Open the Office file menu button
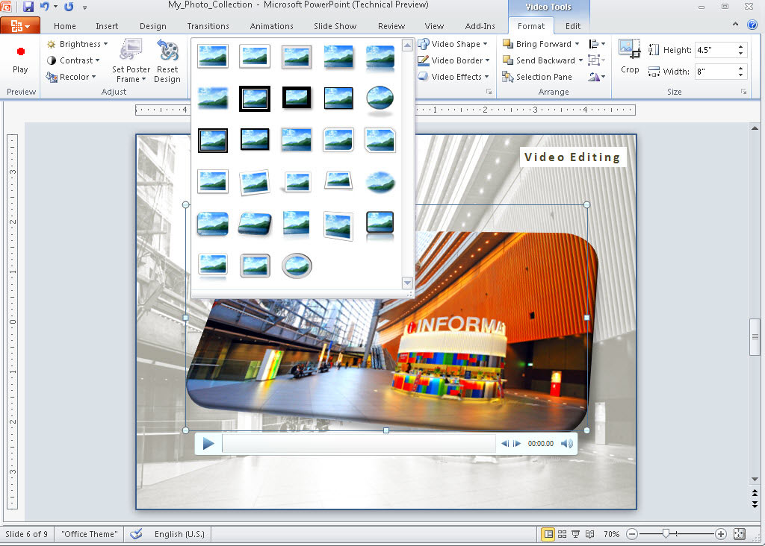The height and width of the screenshot is (546, 765). 19,26
